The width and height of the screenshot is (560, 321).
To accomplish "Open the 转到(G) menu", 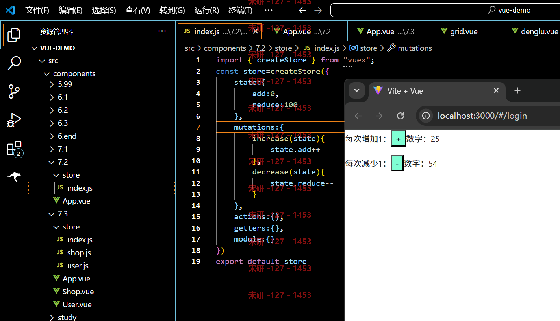I will click(172, 10).
